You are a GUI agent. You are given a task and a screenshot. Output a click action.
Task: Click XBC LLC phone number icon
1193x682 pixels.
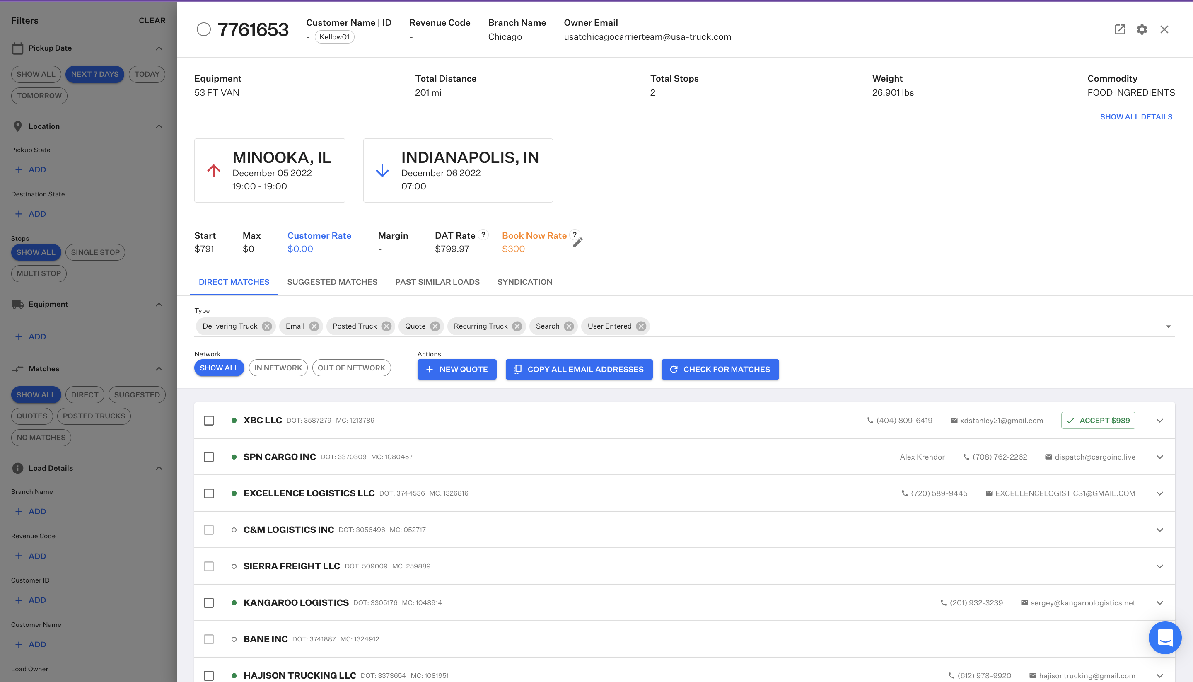[x=870, y=420]
